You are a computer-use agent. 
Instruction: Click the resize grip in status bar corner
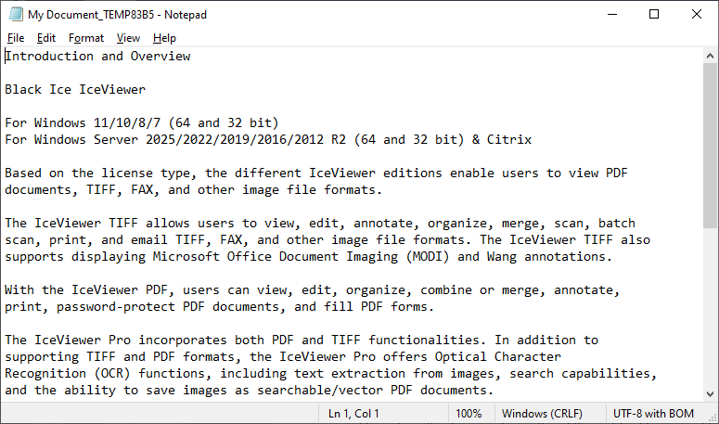713,418
